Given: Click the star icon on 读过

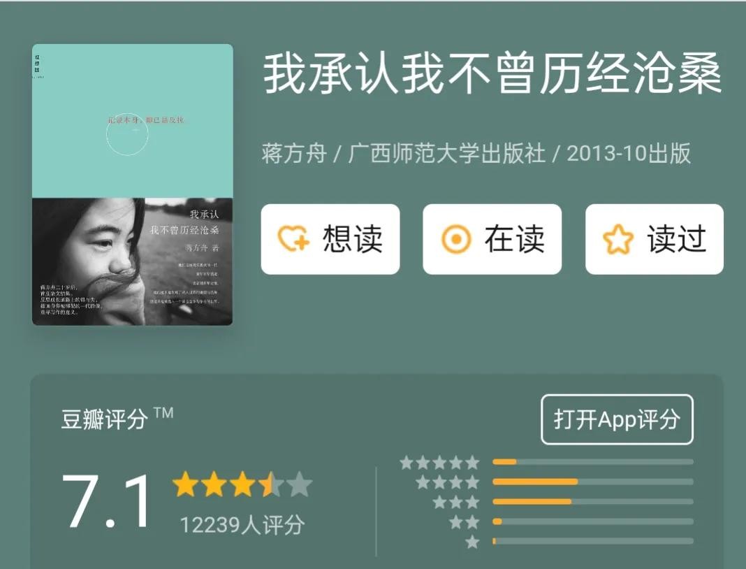Looking at the screenshot, I should pos(618,239).
